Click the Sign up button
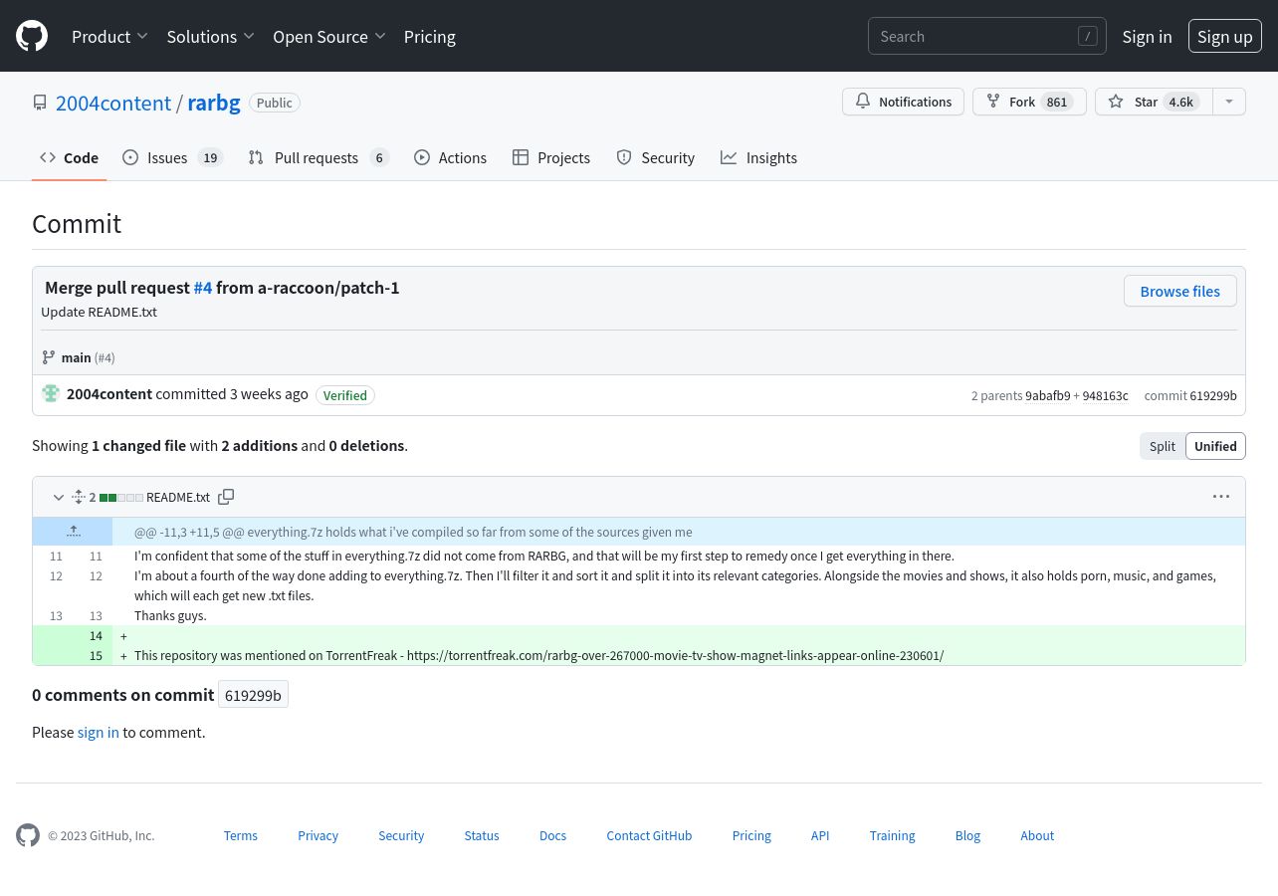The width and height of the screenshot is (1278, 896). (x=1225, y=36)
